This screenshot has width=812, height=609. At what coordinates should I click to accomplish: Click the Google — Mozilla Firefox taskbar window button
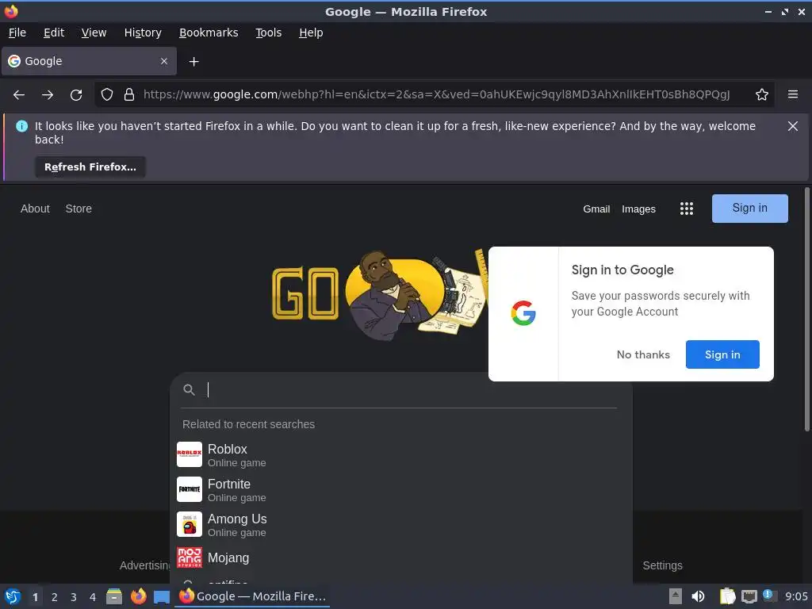[x=252, y=596]
